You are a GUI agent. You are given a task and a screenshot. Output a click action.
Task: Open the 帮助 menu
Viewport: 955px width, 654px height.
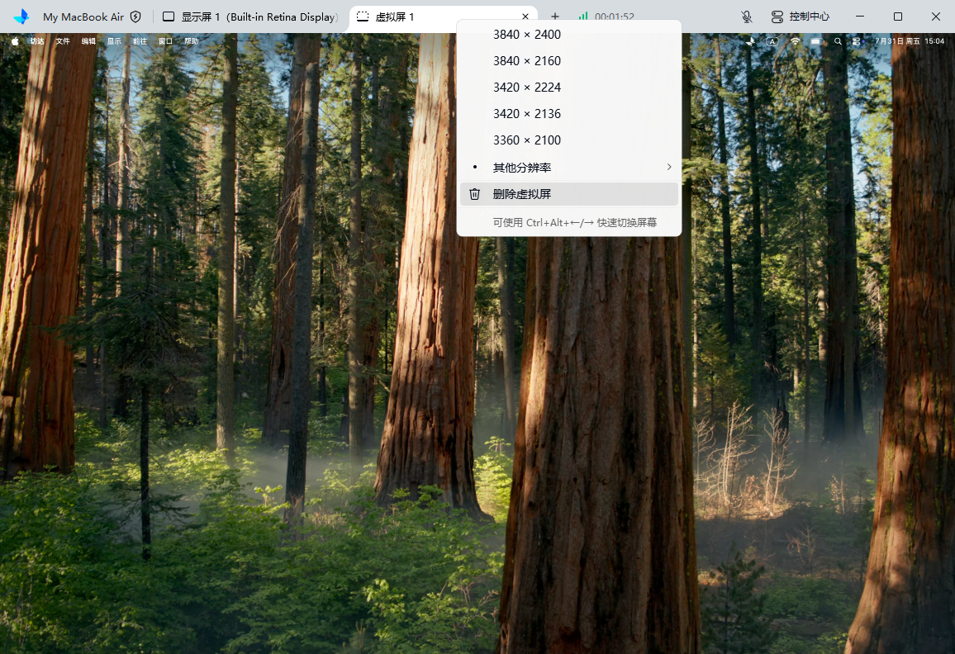pos(191,41)
